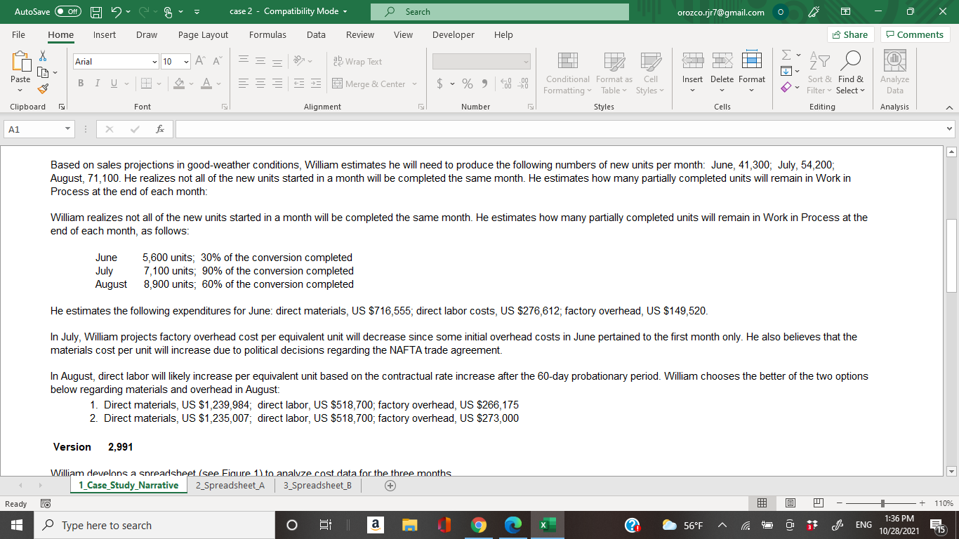Screen dimensions: 959x539
Task: Apply bold formatting to selection
Action: [80, 83]
